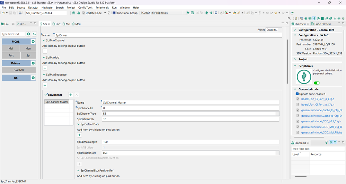Toggle the green Peripherals enable switch
Viewport: 346px width, 184px height.
[x=317, y=83]
